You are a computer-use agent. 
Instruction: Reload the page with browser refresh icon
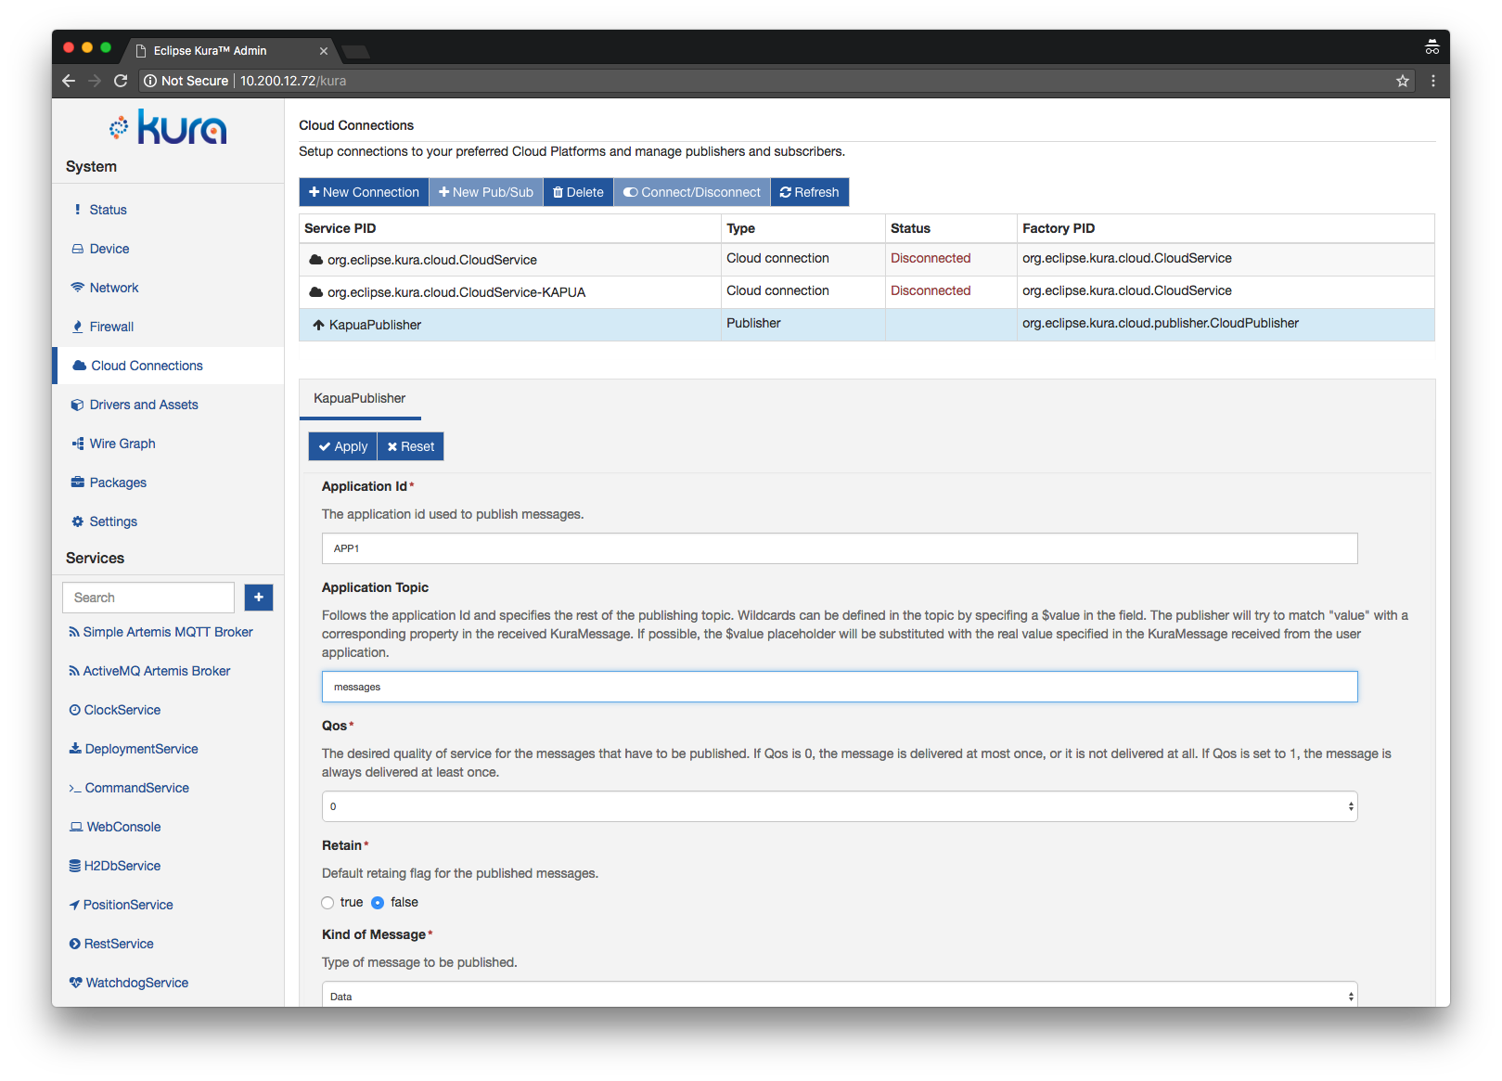tap(121, 81)
